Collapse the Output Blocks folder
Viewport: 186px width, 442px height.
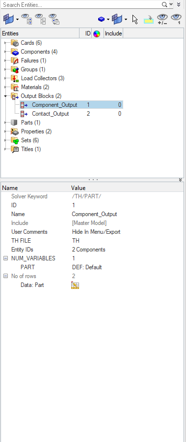pyautogui.click(x=5, y=96)
